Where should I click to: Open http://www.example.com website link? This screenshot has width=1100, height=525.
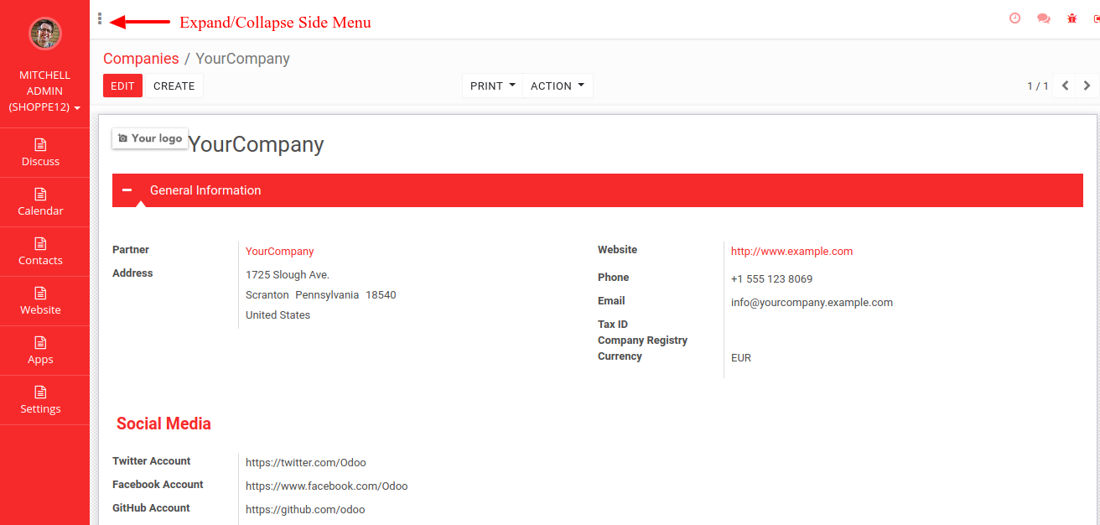coord(791,252)
